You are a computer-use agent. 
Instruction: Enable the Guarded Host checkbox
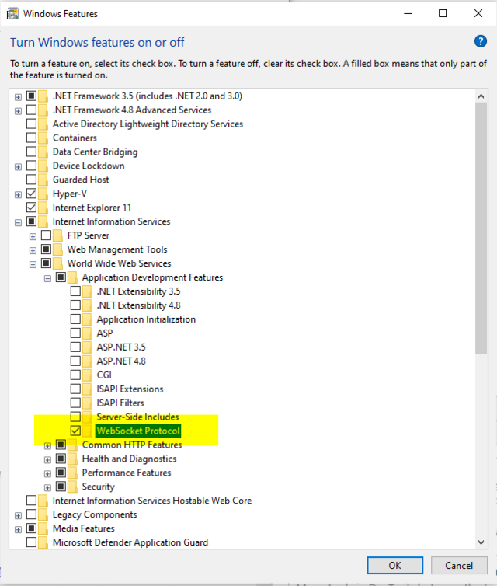pyautogui.click(x=31, y=180)
